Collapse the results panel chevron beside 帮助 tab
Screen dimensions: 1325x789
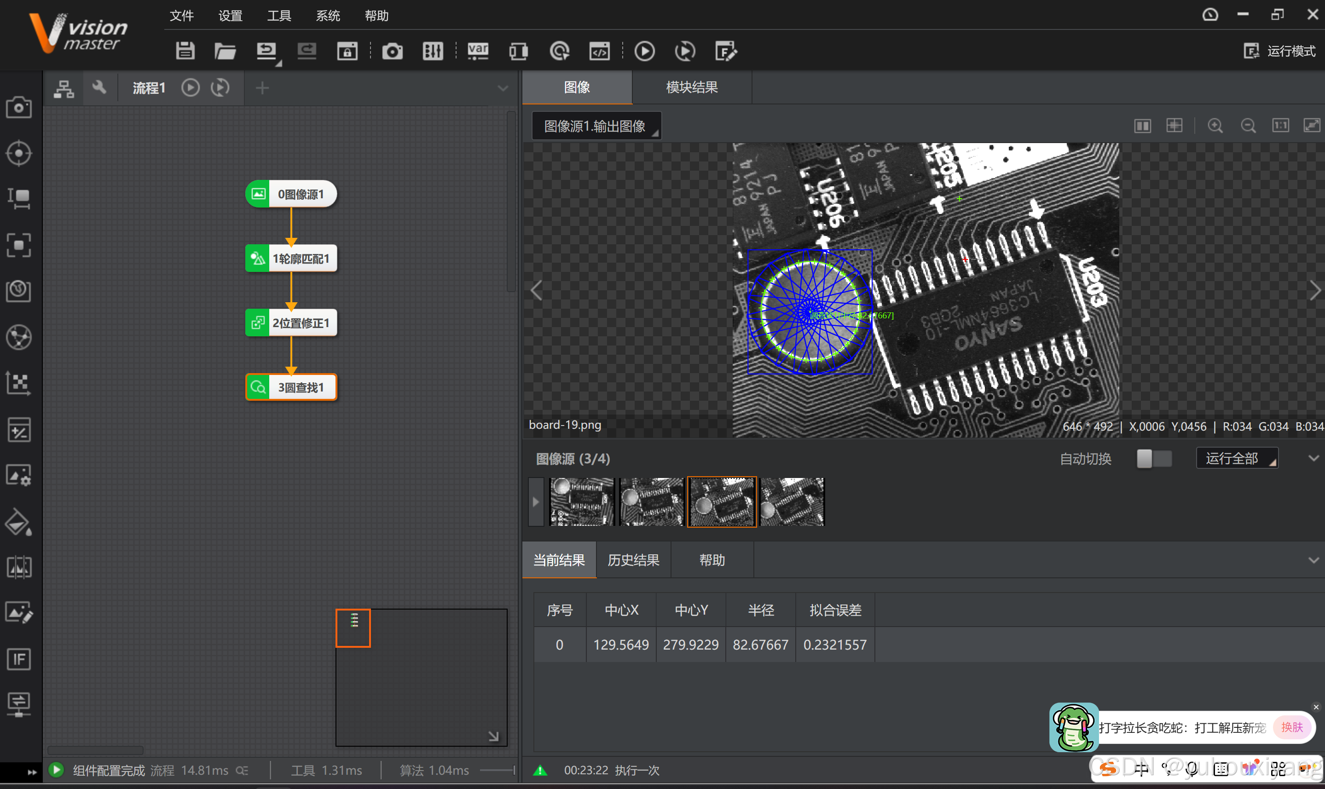[x=1313, y=560]
